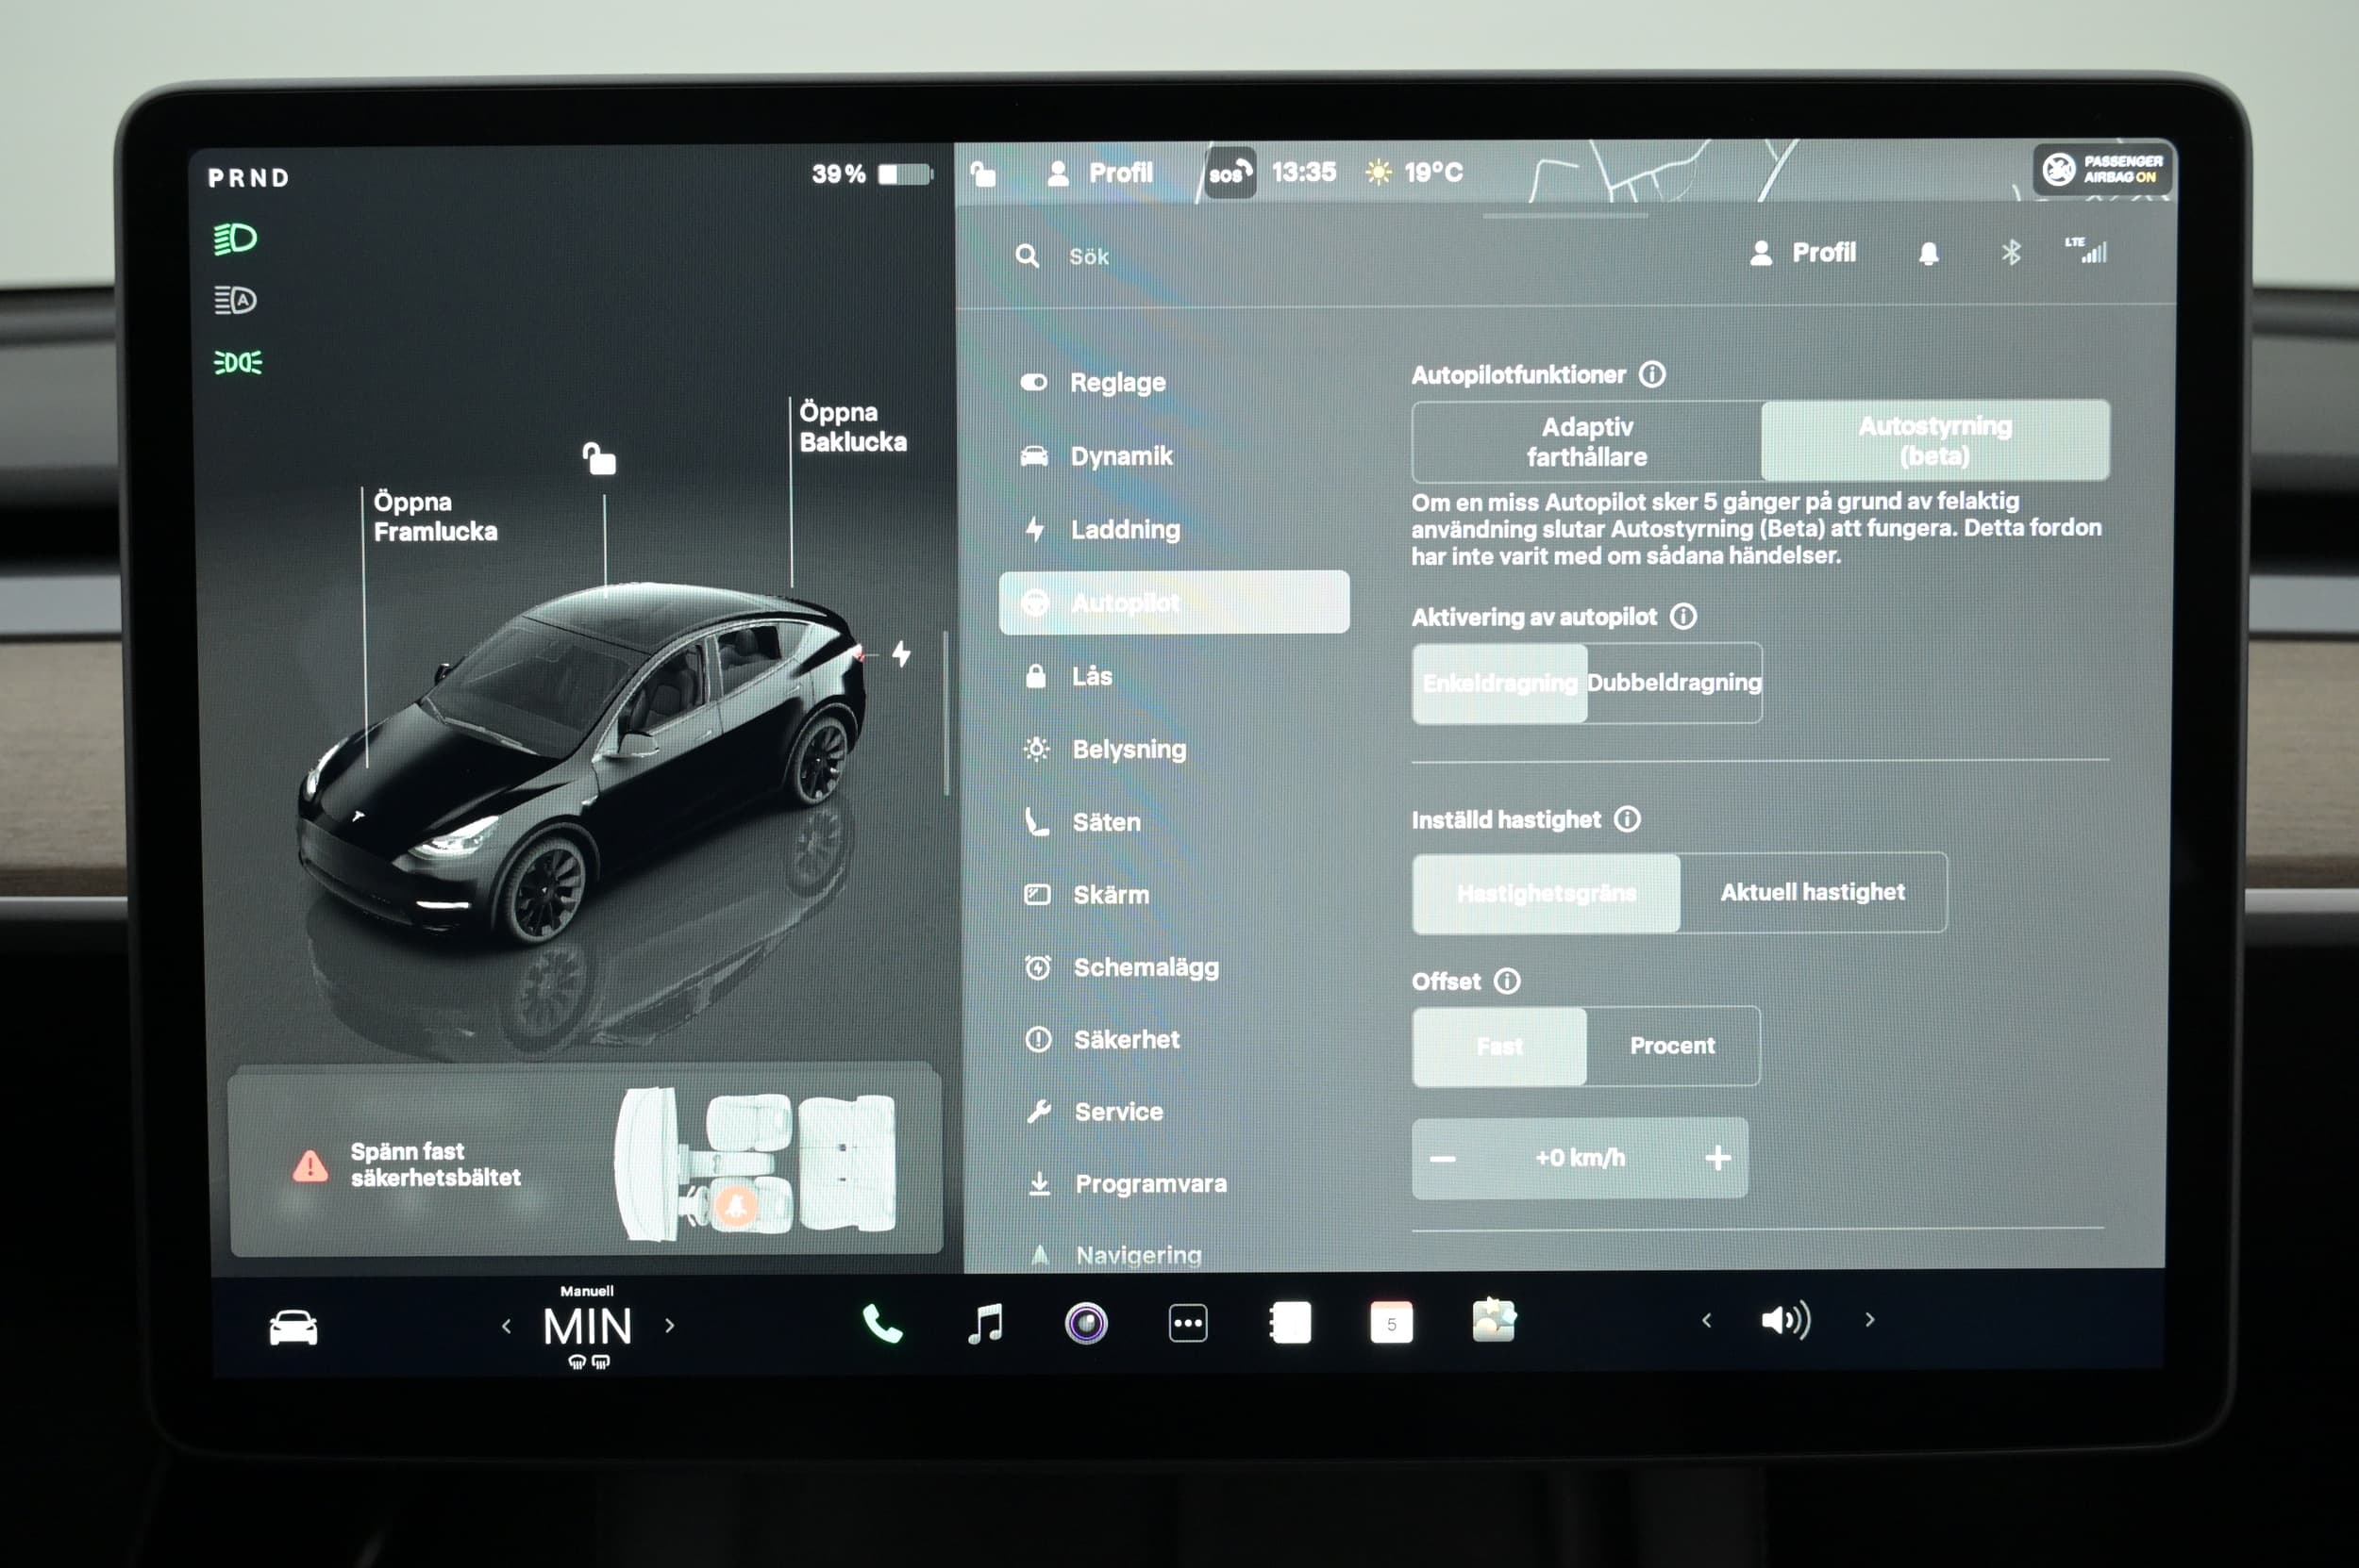Tap the weather 19°C sun icon

[x=1379, y=172]
